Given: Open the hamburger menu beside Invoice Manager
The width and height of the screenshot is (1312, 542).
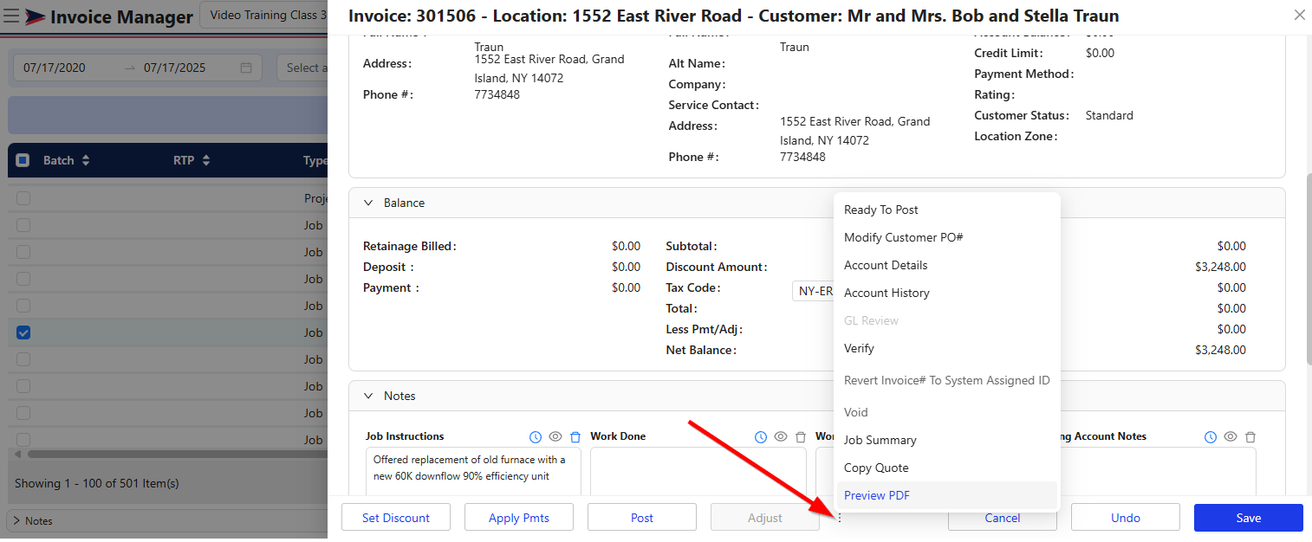Looking at the screenshot, I should pos(12,16).
